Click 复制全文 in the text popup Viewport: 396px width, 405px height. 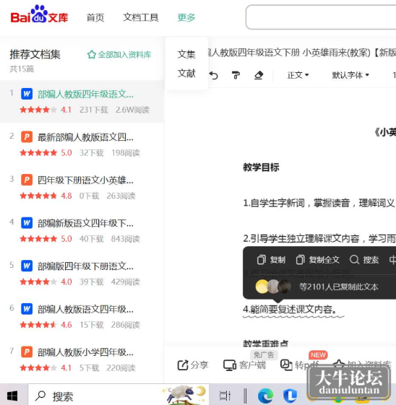(324, 260)
